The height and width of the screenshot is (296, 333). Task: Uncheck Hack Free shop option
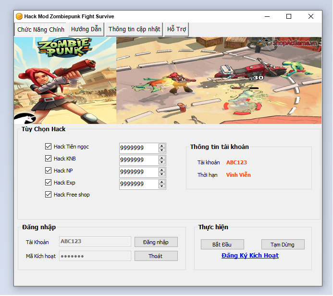tap(48, 195)
